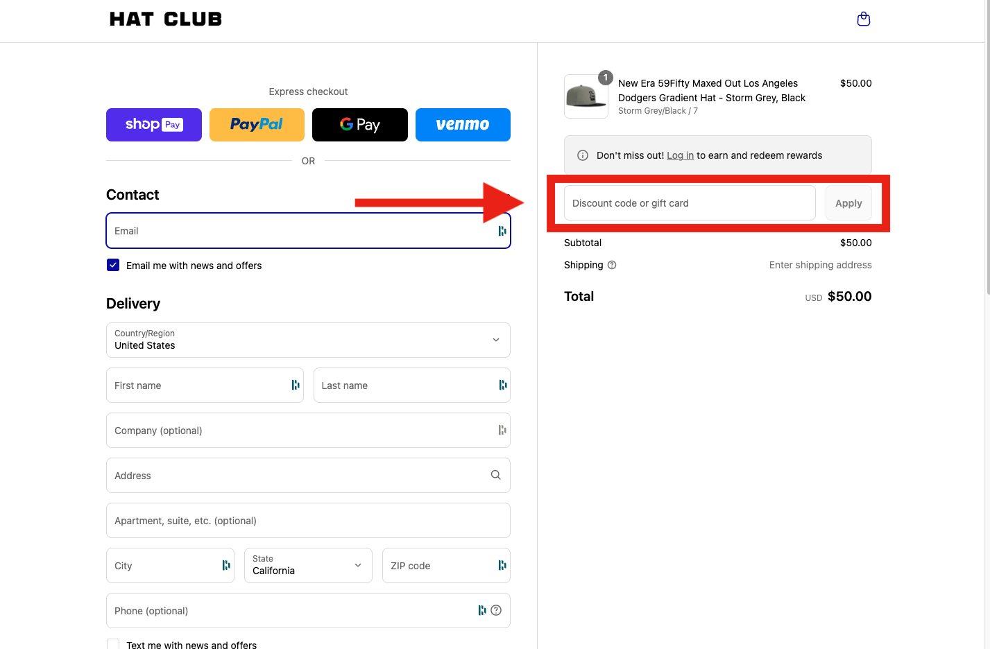Uncheck Email me with news and offers
Image resolution: width=990 pixels, height=649 pixels.
(x=113, y=265)
